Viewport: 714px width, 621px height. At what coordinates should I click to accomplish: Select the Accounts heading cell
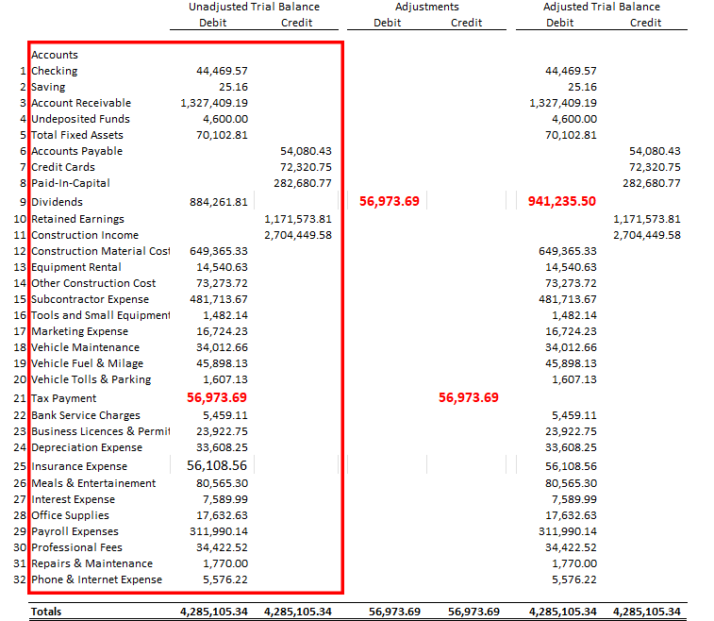[55, 55]
